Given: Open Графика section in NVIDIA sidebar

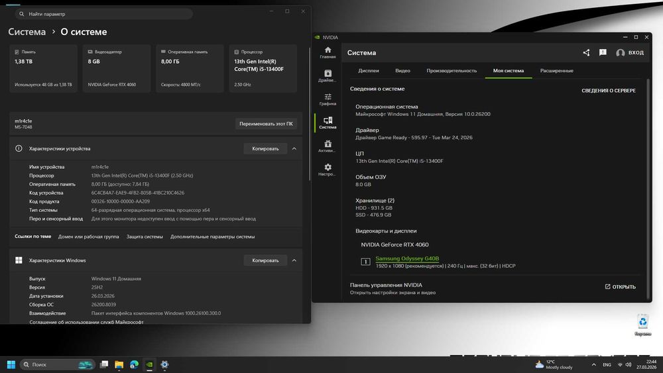Looking at the screenshot, I should click(x=328, y=99).
